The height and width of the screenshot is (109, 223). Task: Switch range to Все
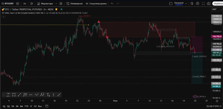click(40, 106)
